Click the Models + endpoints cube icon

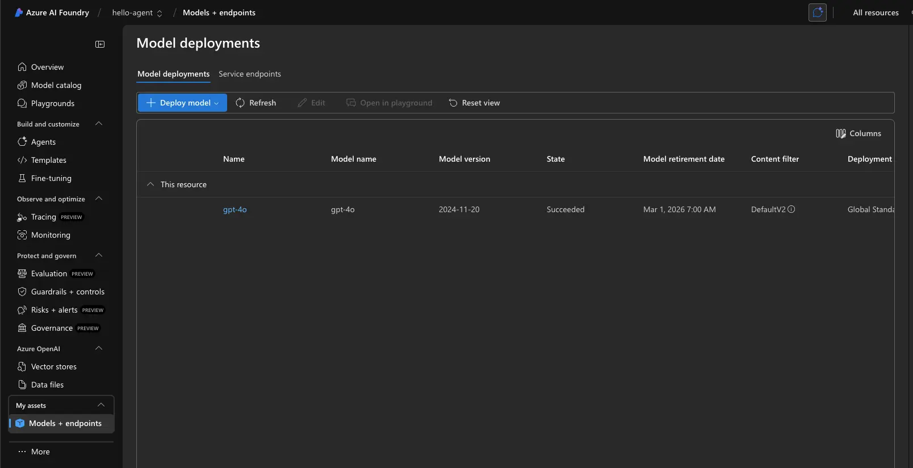20,423
